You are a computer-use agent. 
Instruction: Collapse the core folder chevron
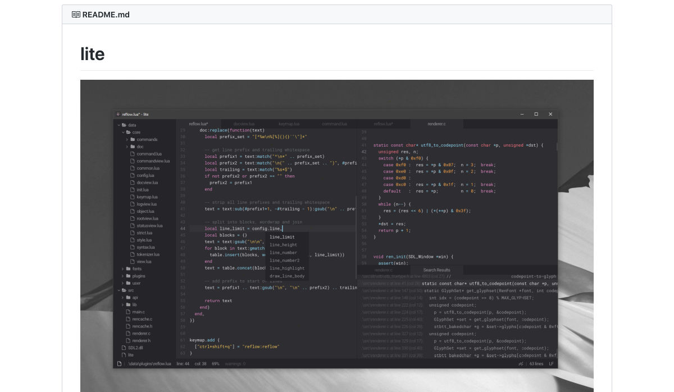pyautogui.click(x=123, y=133)
